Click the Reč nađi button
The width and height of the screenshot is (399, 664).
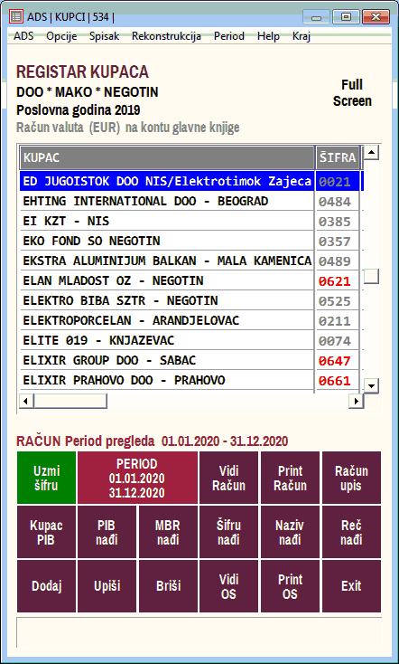(x=351, y=532)
